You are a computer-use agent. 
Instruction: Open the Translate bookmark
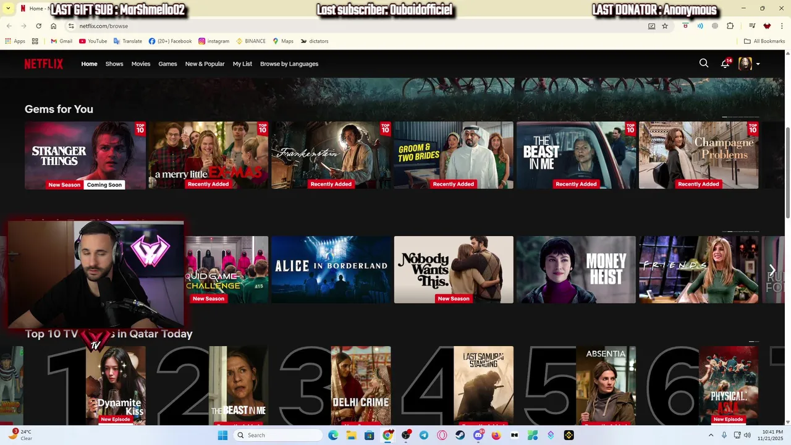(128, 41)
